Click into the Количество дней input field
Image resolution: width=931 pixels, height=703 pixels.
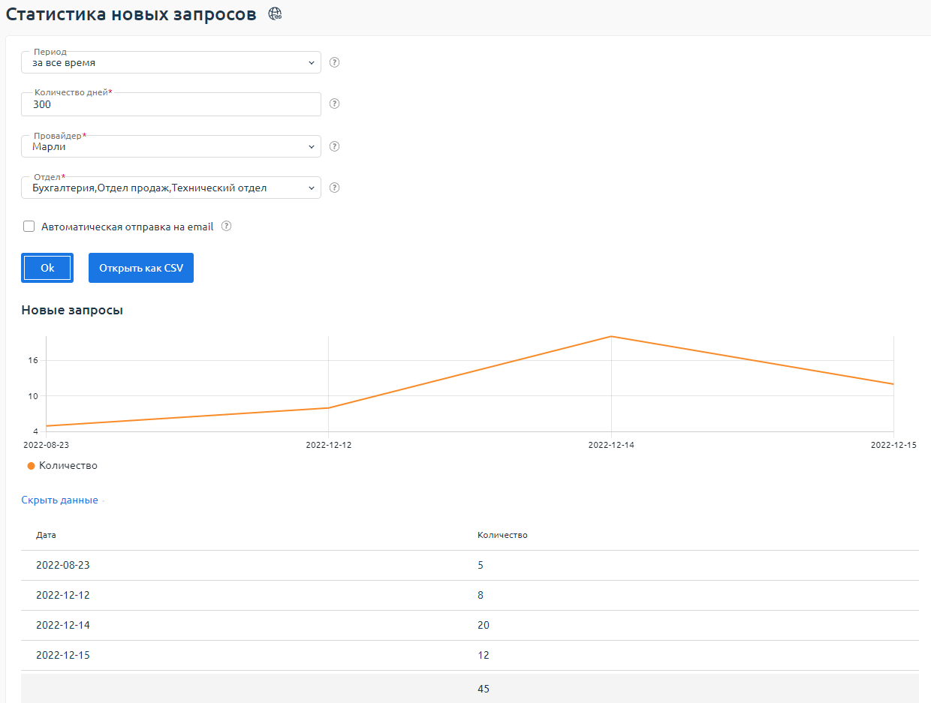(171, 105)
